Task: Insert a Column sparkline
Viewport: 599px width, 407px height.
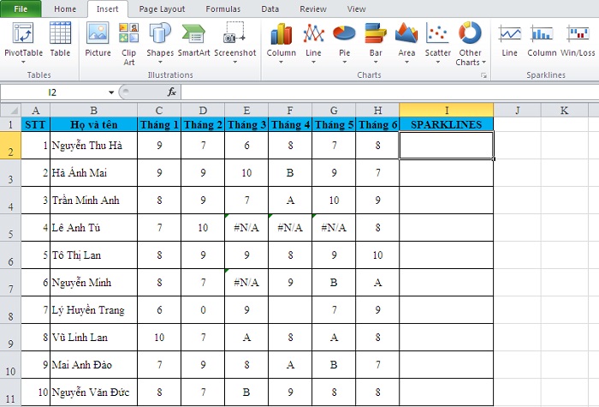Action: tap(542, 39)
